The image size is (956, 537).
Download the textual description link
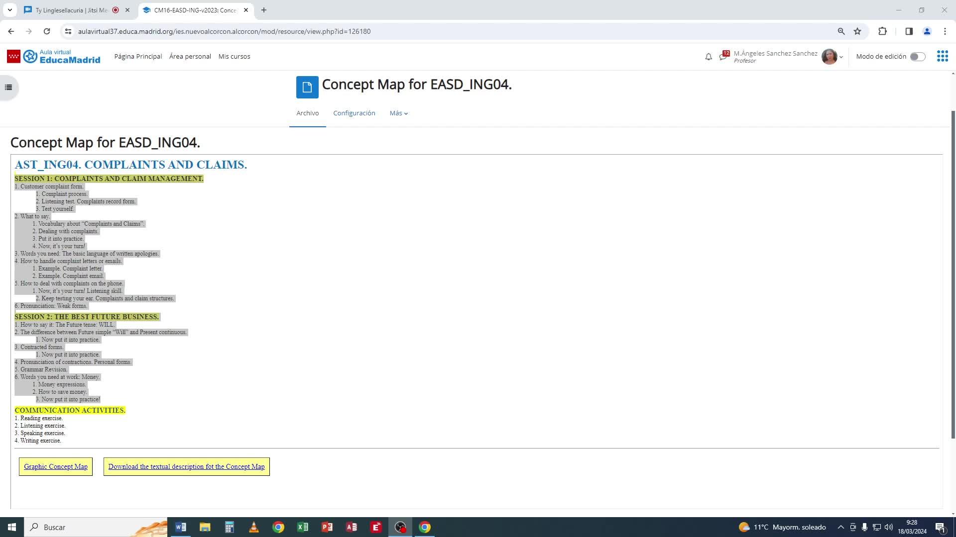[186, 466]
